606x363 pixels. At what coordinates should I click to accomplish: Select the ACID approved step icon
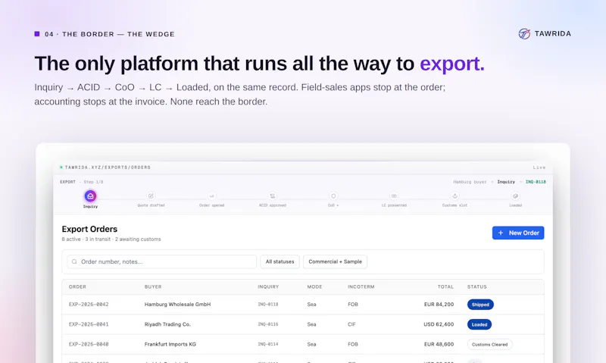[273, 196]
